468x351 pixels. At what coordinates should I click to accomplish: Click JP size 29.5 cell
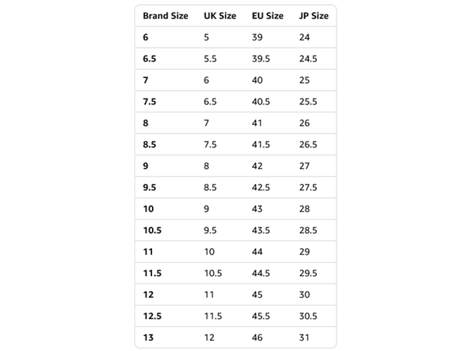click(308, 274)
